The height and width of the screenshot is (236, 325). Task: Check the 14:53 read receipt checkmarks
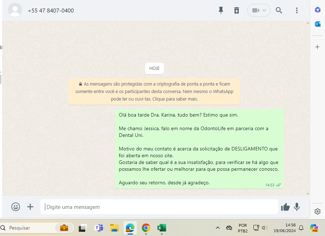[278, 185]
